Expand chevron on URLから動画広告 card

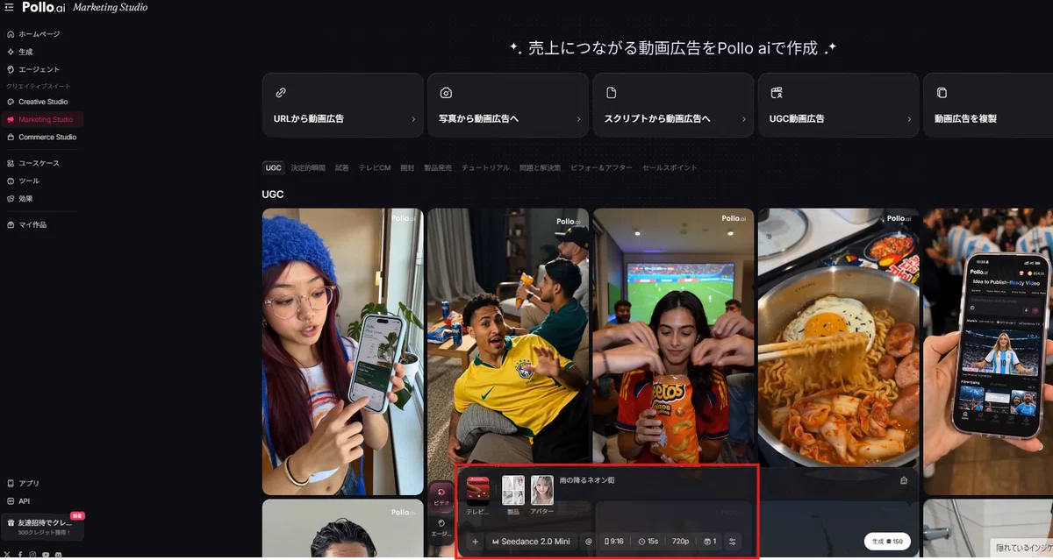(x=413, y=119)
